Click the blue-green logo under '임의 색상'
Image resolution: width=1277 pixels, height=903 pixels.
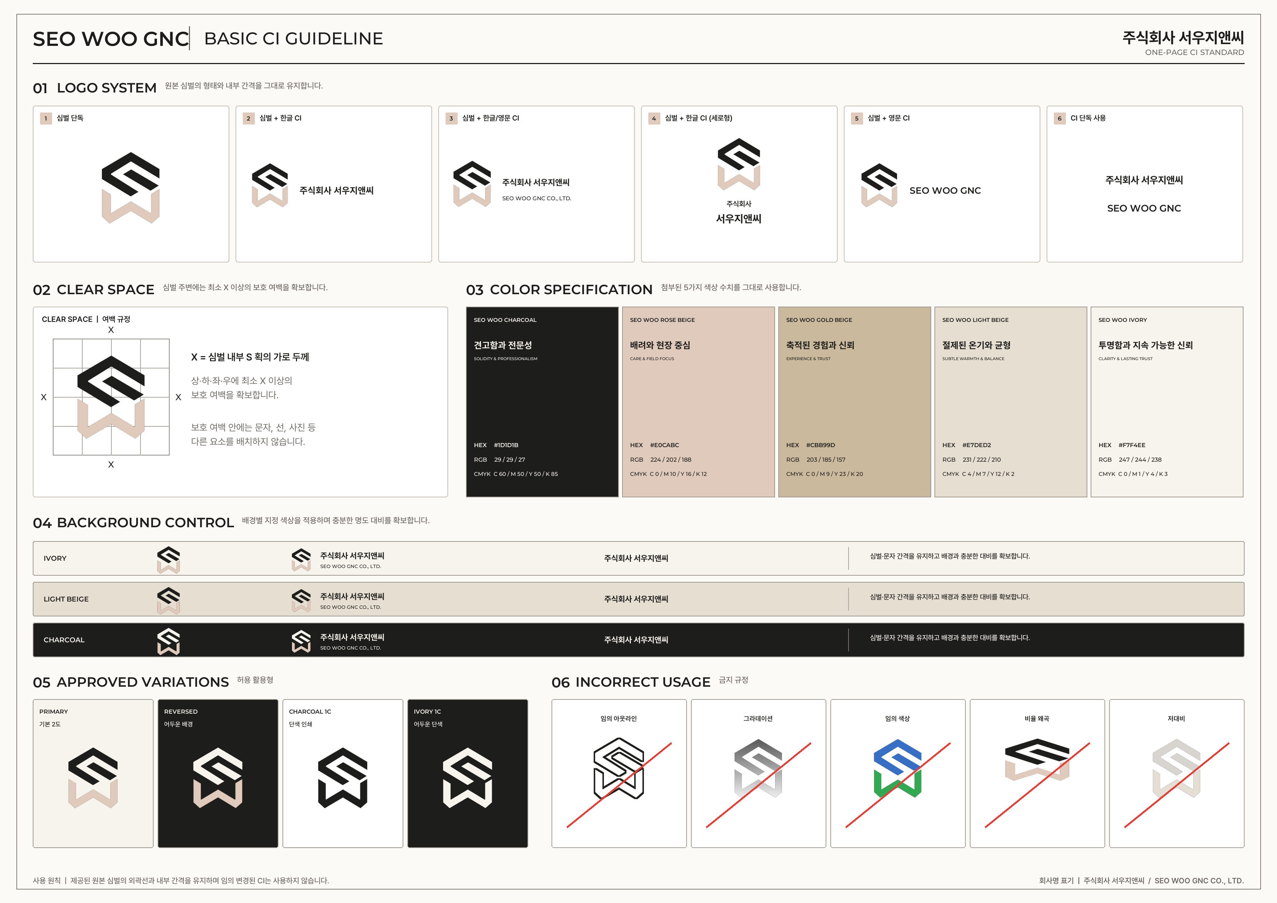[x=897, y=768]
